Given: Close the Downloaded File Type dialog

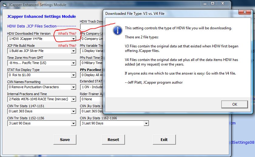Looking at the screenshot, I should click(x=245, y=12).
